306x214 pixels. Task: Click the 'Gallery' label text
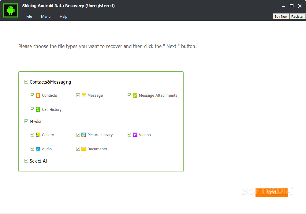(x=48, y=135)
